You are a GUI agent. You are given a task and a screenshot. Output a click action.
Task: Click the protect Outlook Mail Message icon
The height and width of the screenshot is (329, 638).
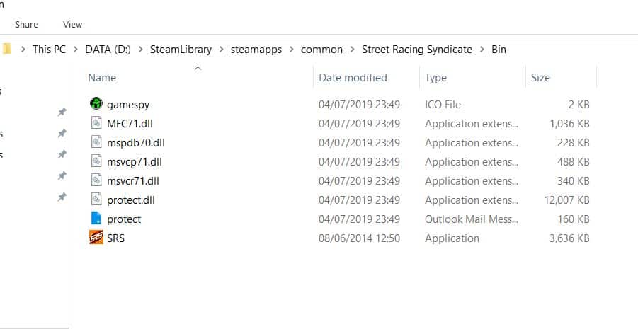pyautogui.click(x=96, y=219)
